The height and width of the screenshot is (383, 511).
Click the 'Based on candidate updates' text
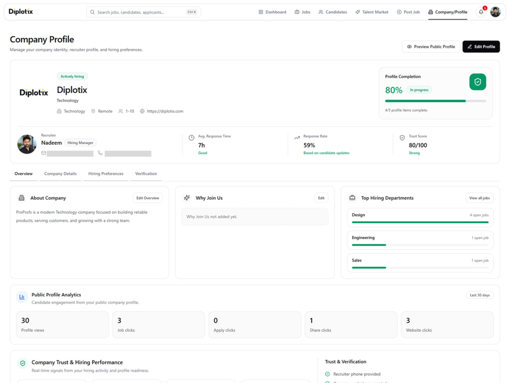(326, 153)
